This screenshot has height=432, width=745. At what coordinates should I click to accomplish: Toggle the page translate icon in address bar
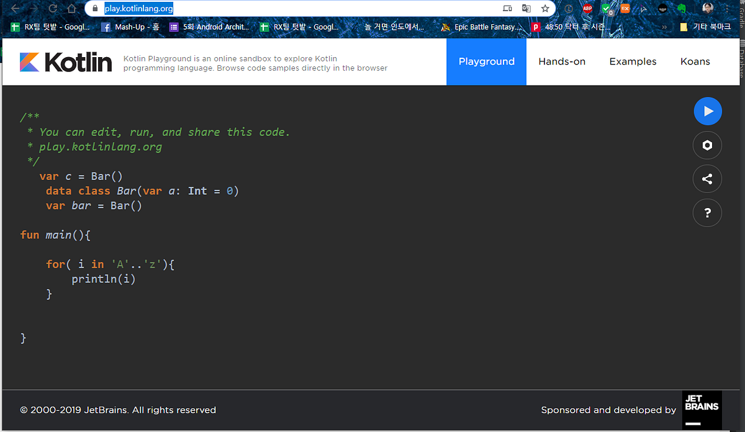525,9
